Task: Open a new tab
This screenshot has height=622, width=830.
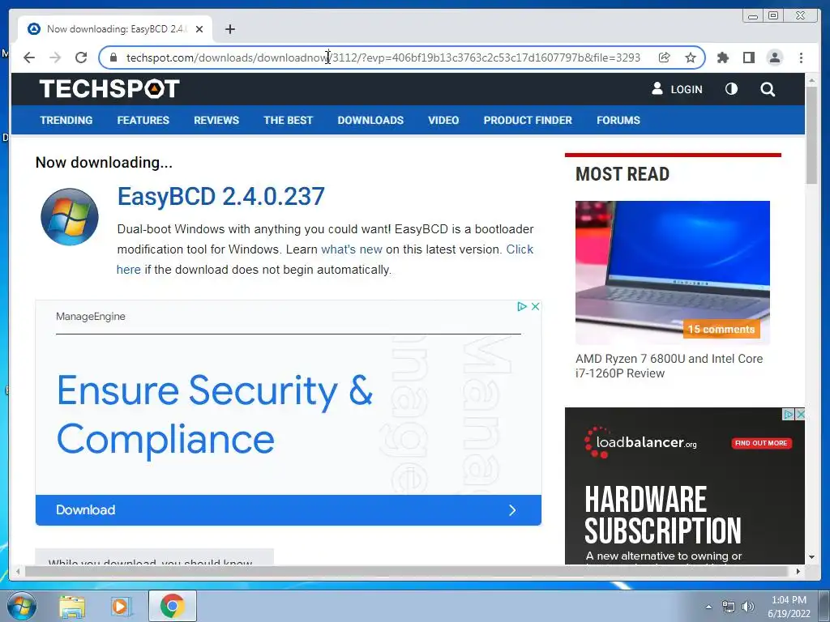Action: point(229,29)
